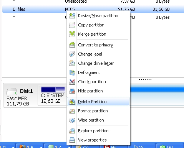Click the dotted splitter handle above disk map
The height and width of the screenshot is (148, 184).
point(145,79)
